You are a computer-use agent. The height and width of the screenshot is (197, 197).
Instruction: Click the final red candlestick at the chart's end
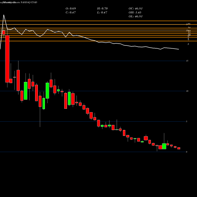click(x=179, y=148)
